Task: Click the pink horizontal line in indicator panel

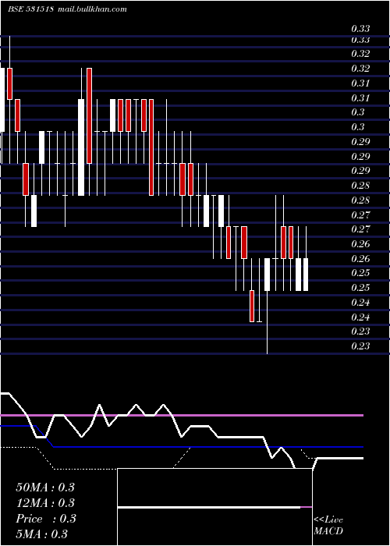Action: click(182, 415)
